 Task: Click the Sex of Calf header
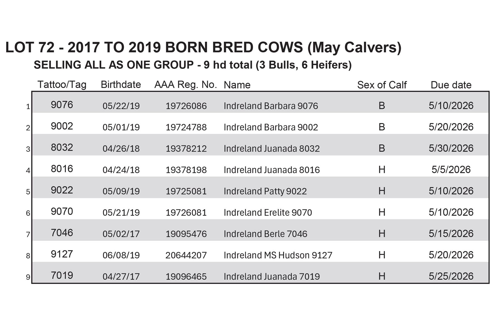pos(382,85)
